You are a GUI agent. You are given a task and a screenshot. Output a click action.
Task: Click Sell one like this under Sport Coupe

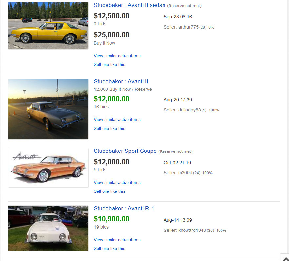109,191
